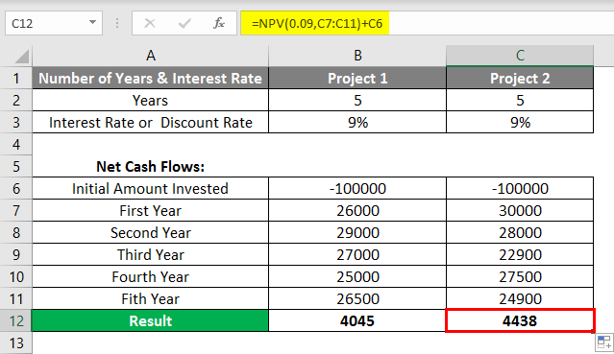Viewport: 614px width, 354px height.
Task: Select Project 2 rate cell 9%
Action: click(x=520, y=123)
